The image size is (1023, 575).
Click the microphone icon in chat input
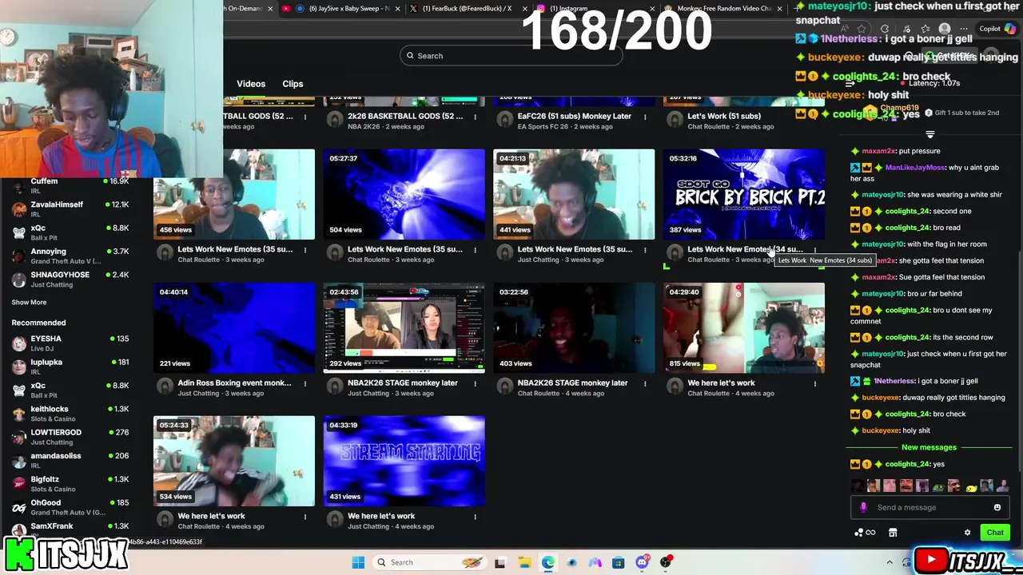863,508
